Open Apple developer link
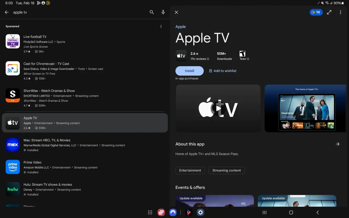 point(180,27)
